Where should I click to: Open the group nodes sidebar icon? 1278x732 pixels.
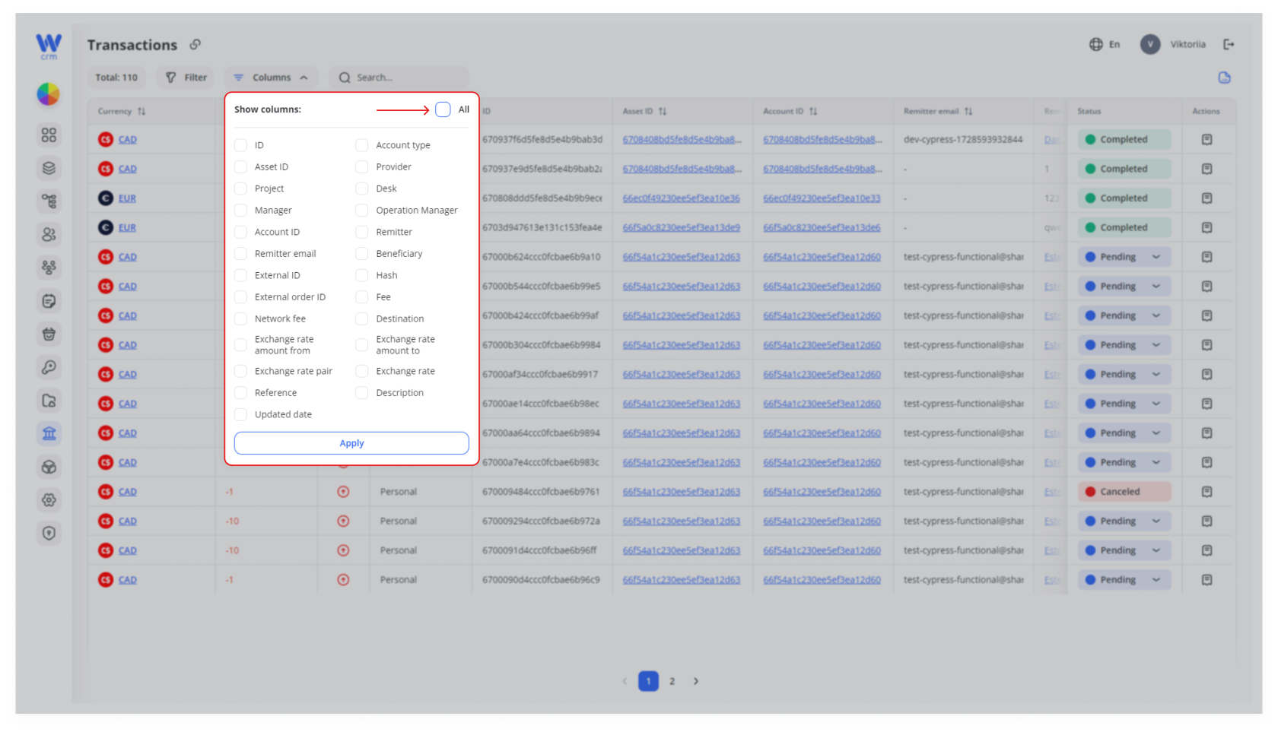[x=49, y=268]
